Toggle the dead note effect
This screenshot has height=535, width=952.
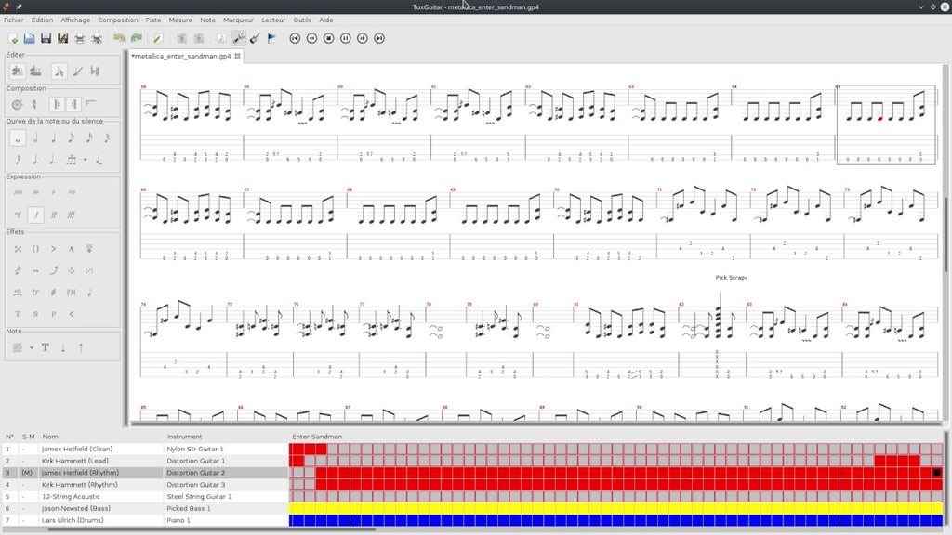click(x=18, y=249)
